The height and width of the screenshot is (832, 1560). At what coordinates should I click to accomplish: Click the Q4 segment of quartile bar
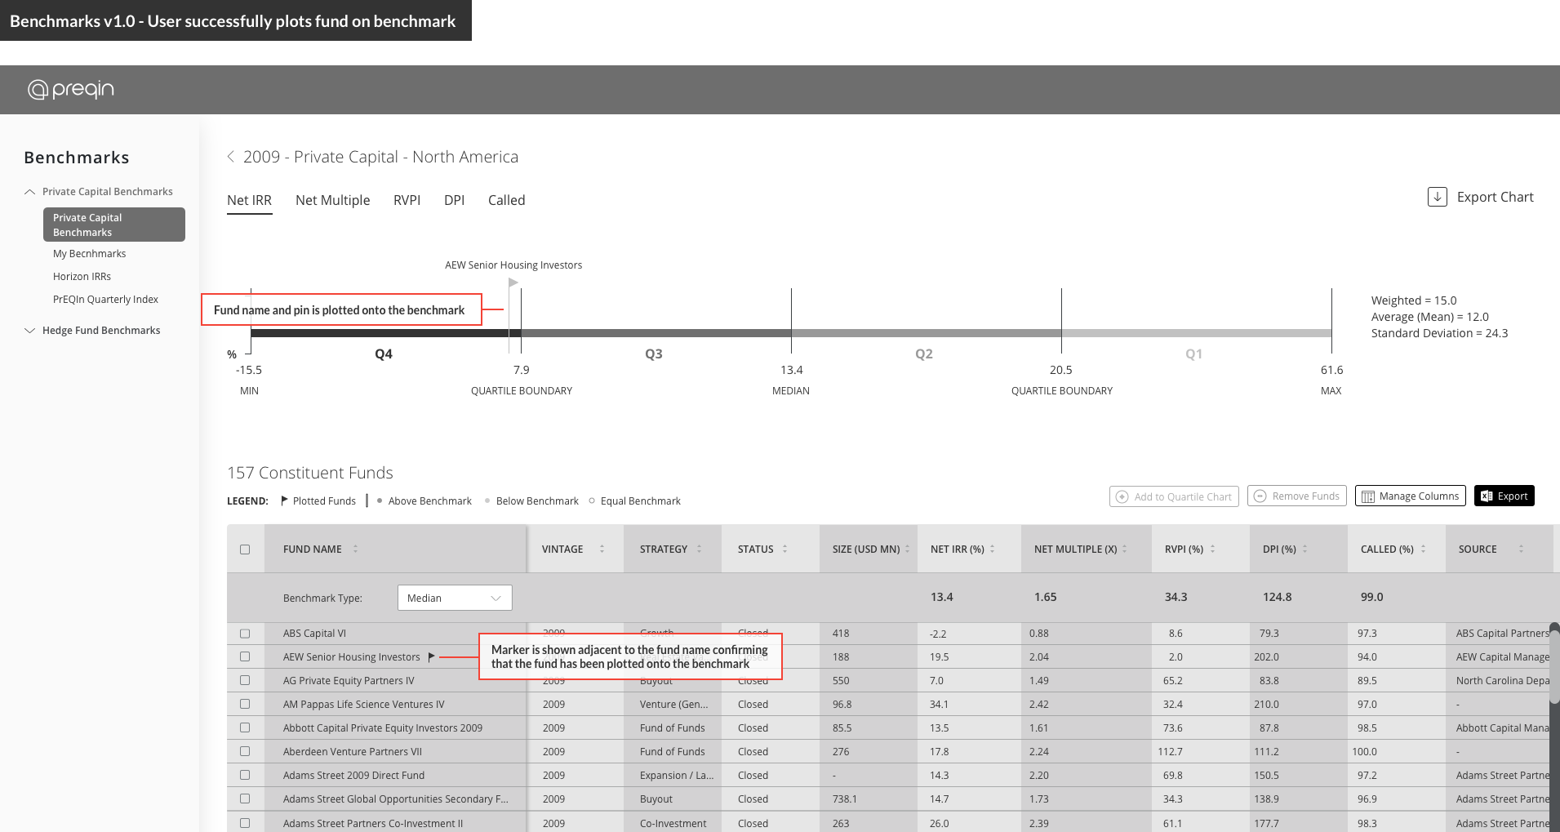(x=385, y=332)
